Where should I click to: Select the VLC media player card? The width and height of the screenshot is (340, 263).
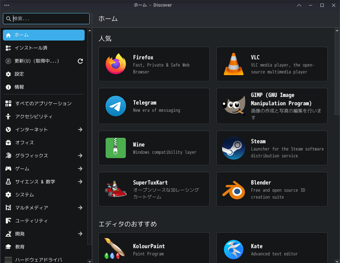pyautogui.click(x=272, y=64)
